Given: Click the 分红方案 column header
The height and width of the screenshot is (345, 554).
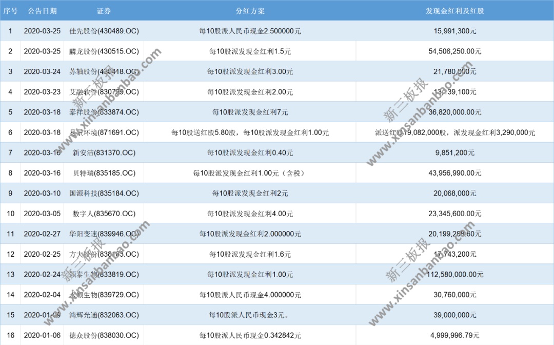Looking at the screenshot, I should pos(250,11).
